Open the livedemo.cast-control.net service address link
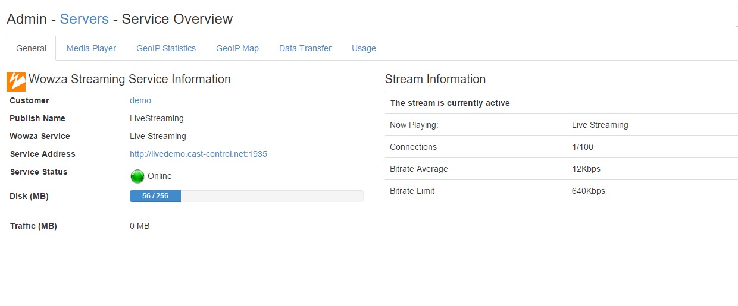738x306 pixels. point(198,154)
